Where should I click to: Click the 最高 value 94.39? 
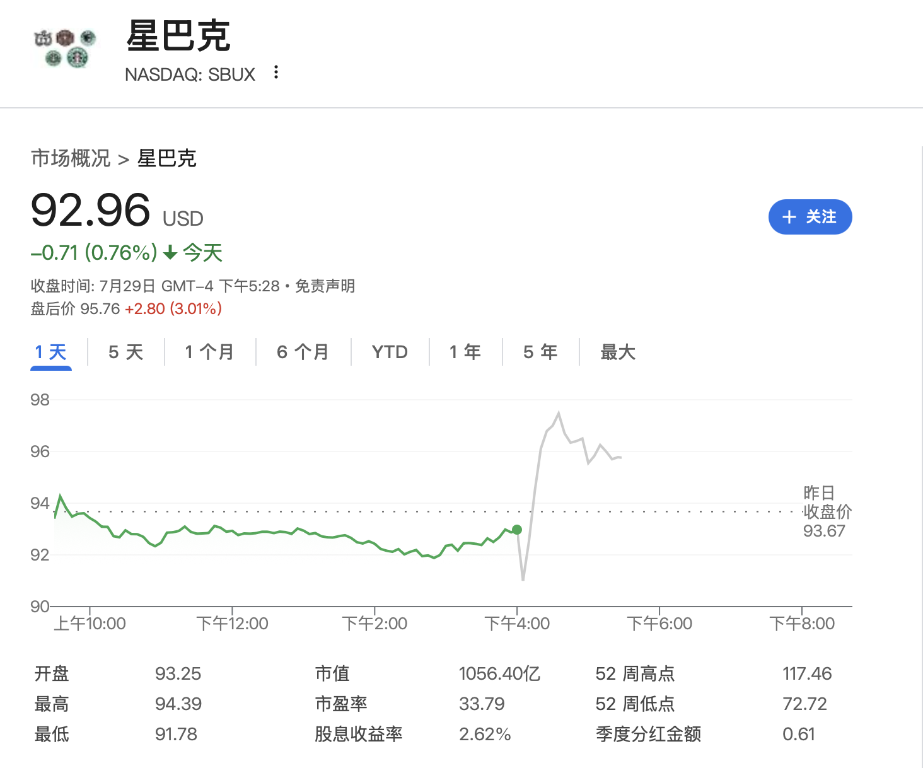(178, 704)
